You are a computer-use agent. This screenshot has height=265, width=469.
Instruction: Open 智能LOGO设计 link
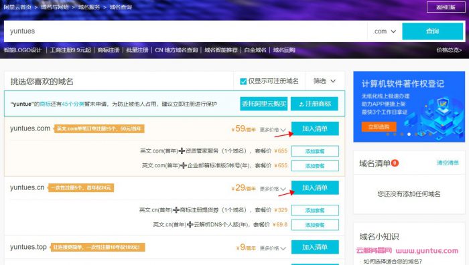coord(23,50)
